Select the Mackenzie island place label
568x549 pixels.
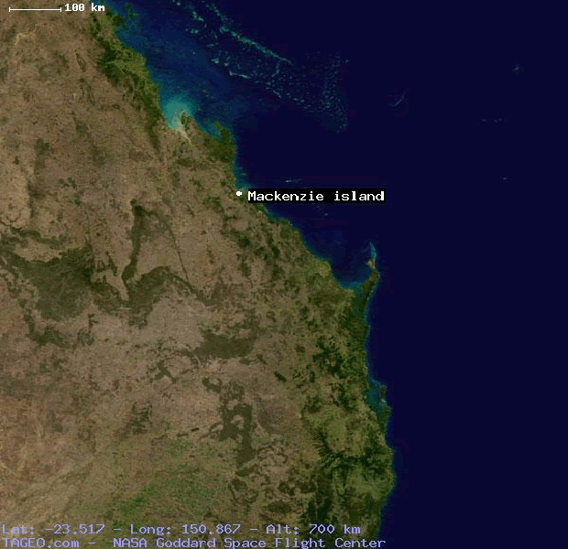click(x=316, y=196)
